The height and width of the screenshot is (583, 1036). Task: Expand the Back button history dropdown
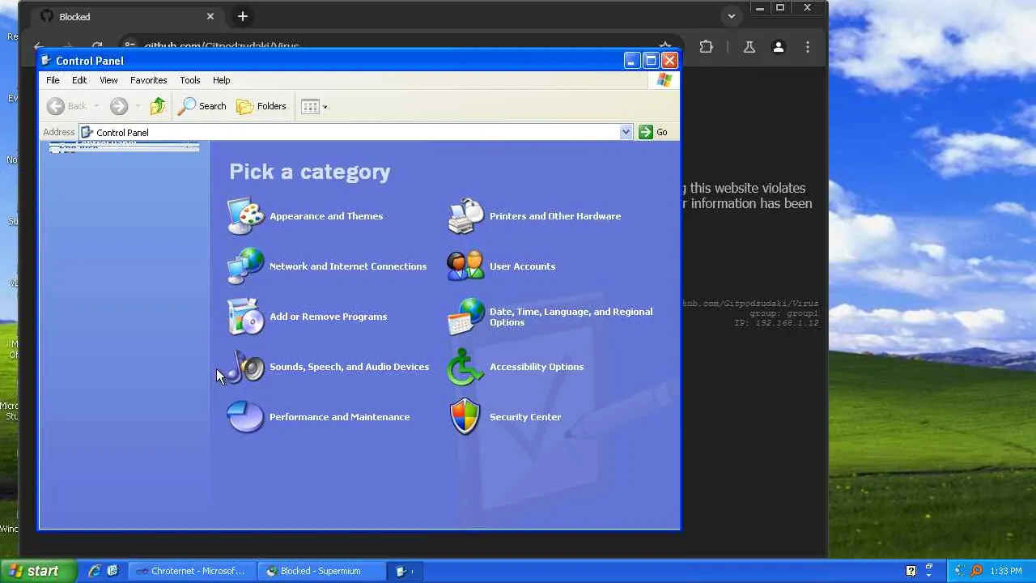[x=96, y=106]
